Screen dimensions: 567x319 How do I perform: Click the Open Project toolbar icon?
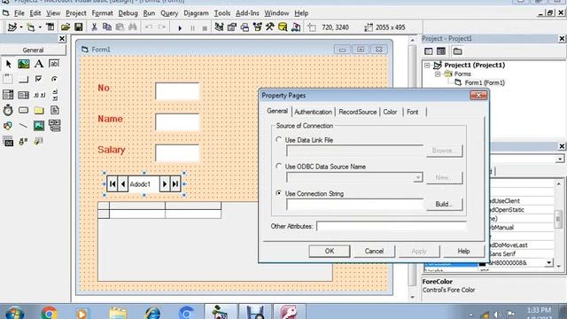[66, 27]
